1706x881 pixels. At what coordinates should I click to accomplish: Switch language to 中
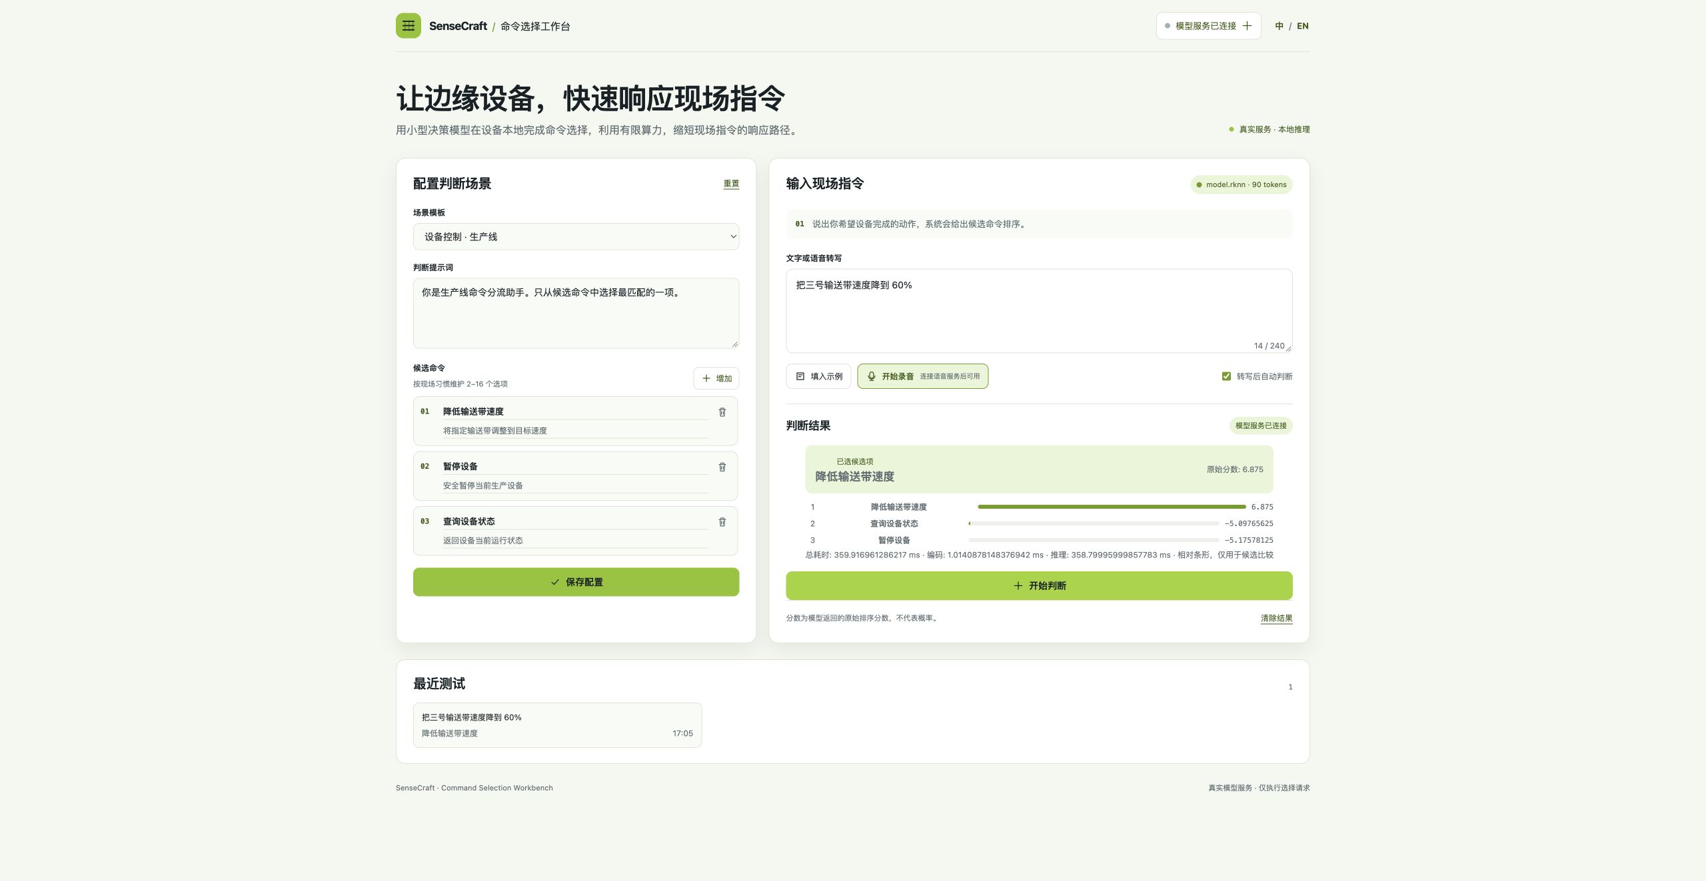[x=1279, y=26]
